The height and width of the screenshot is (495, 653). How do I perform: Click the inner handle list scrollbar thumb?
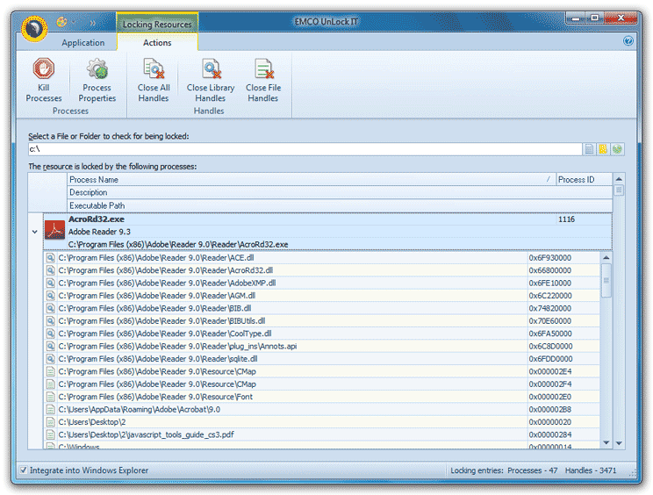606,280
